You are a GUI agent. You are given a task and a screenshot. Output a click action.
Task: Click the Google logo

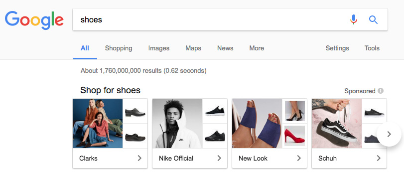point(34,20)
